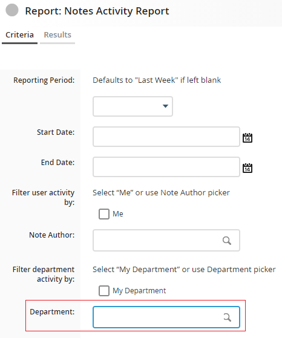The image size is (282, 338).
Task: Expand the Reporting Period dropdown arrow
Action: (165, 106)
